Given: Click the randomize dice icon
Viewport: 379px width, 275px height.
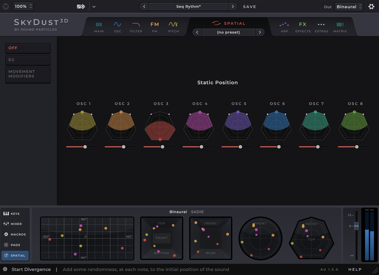Looking at the screenshot, I should 81,7.
